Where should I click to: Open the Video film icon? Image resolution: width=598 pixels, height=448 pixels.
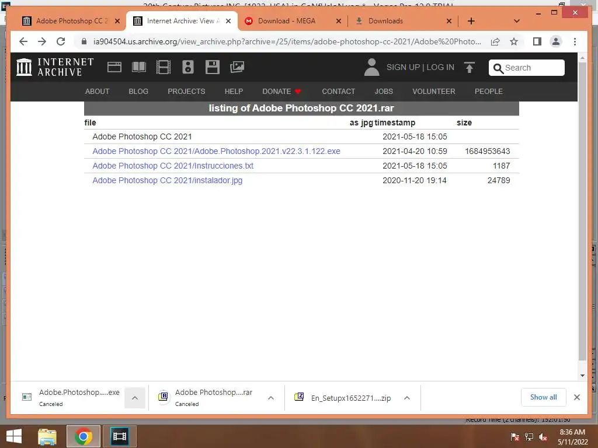(x=164, y=67)
